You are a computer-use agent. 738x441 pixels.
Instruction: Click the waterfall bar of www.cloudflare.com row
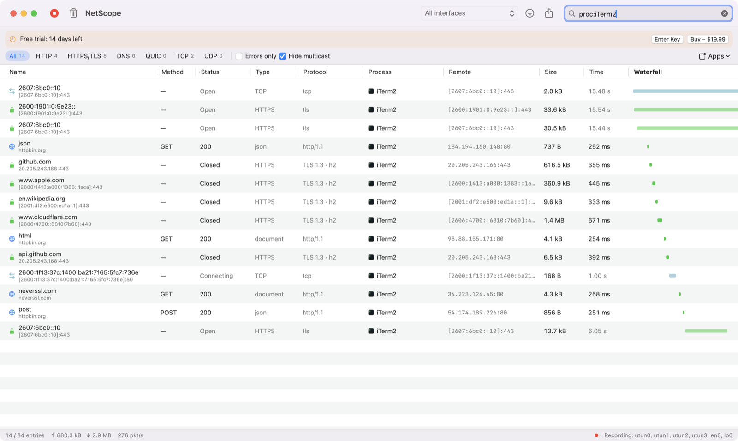click(x=660, y=220)
